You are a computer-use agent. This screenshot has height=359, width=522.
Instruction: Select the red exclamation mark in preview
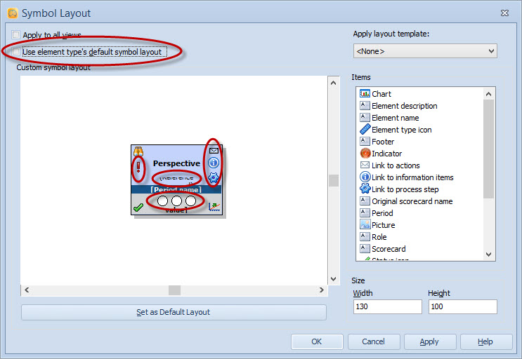tap(138, 168)
